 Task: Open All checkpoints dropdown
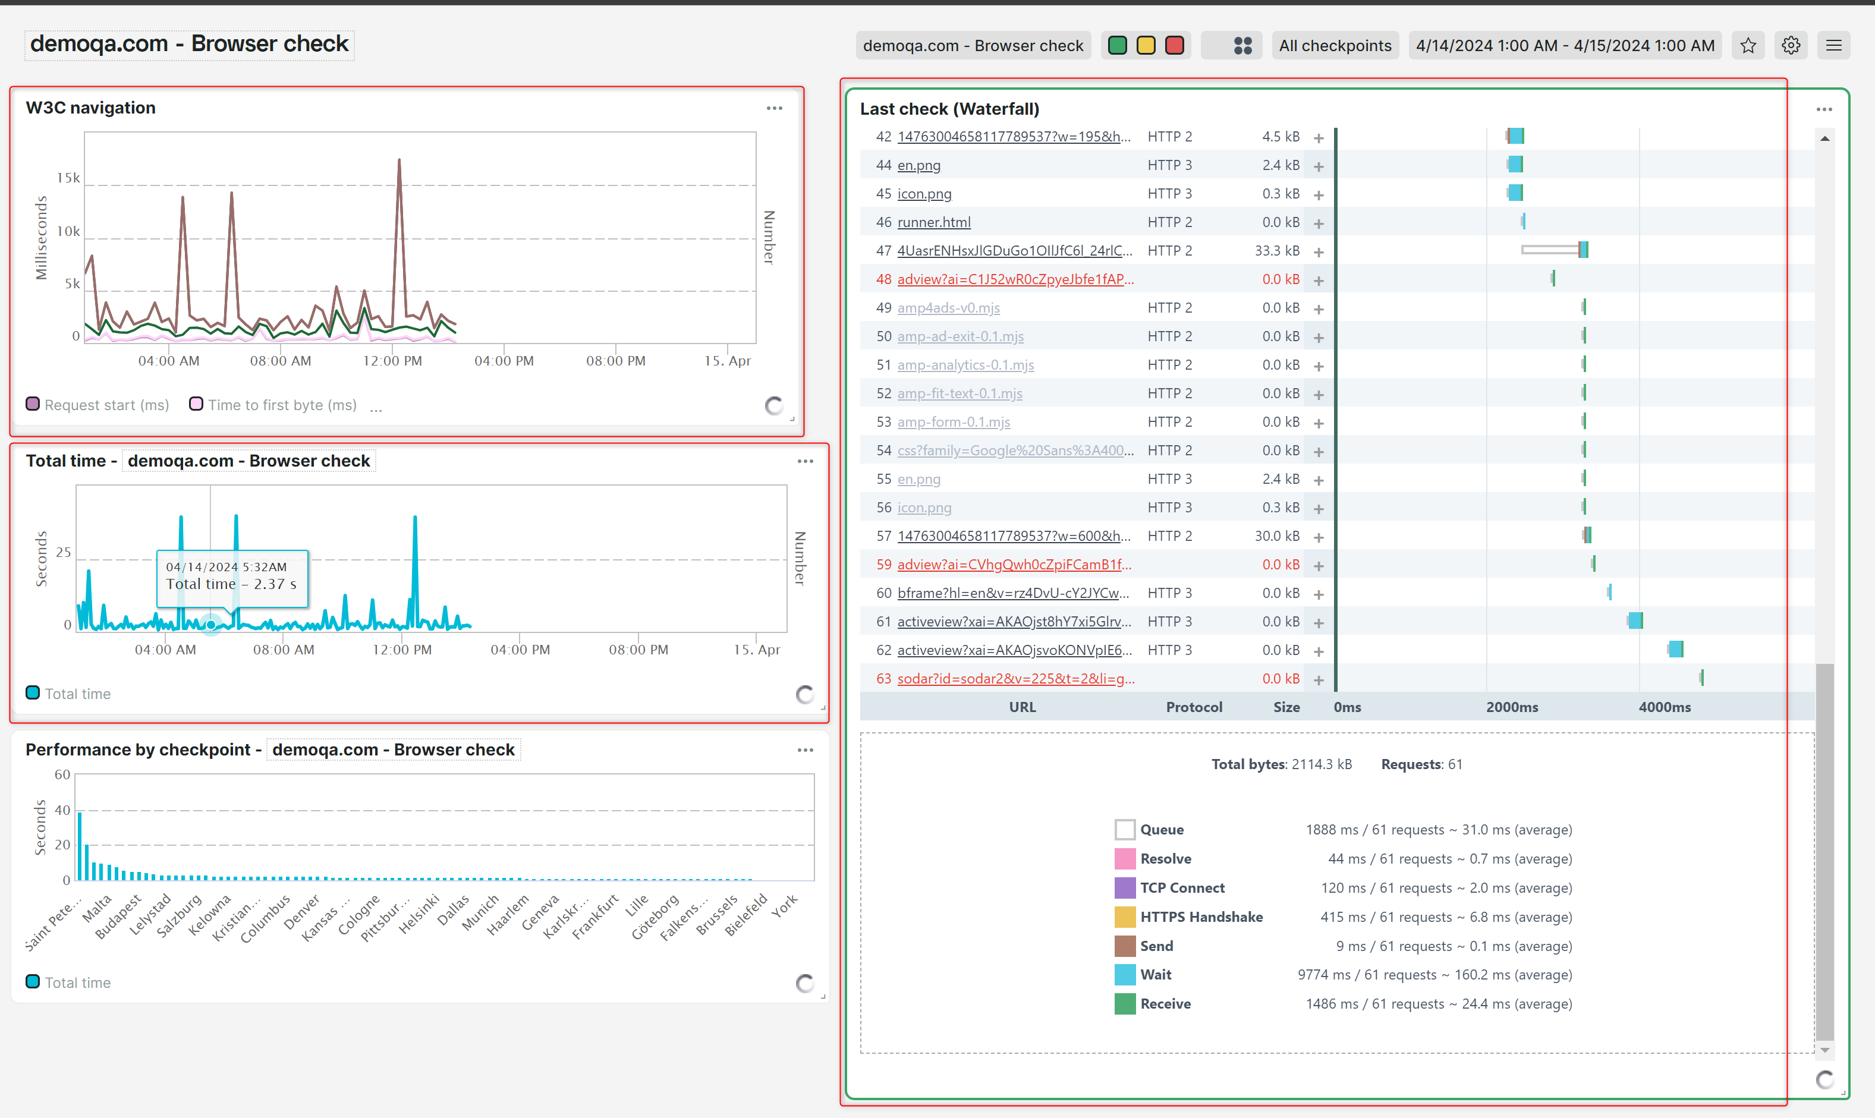(1334, 46)
